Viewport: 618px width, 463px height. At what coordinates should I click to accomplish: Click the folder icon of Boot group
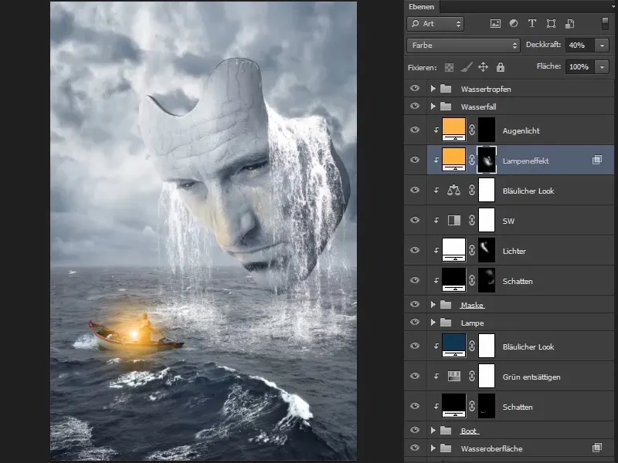pyautogui.click(x=446, y=431)
